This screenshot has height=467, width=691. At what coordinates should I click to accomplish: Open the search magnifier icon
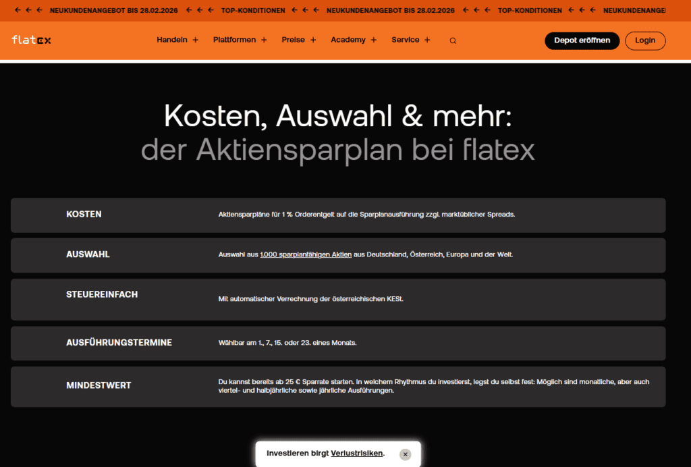pyautogui.click(x=453, y=40)
